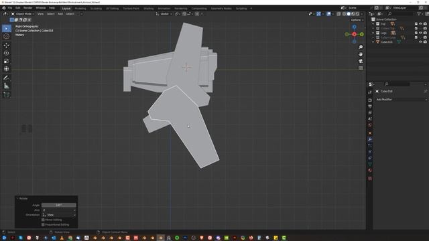Open the Options dropdown in viewport
The image size is (429, 241).
357,19
